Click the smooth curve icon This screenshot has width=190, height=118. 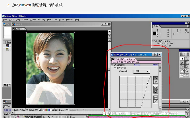tap(156, 97)
